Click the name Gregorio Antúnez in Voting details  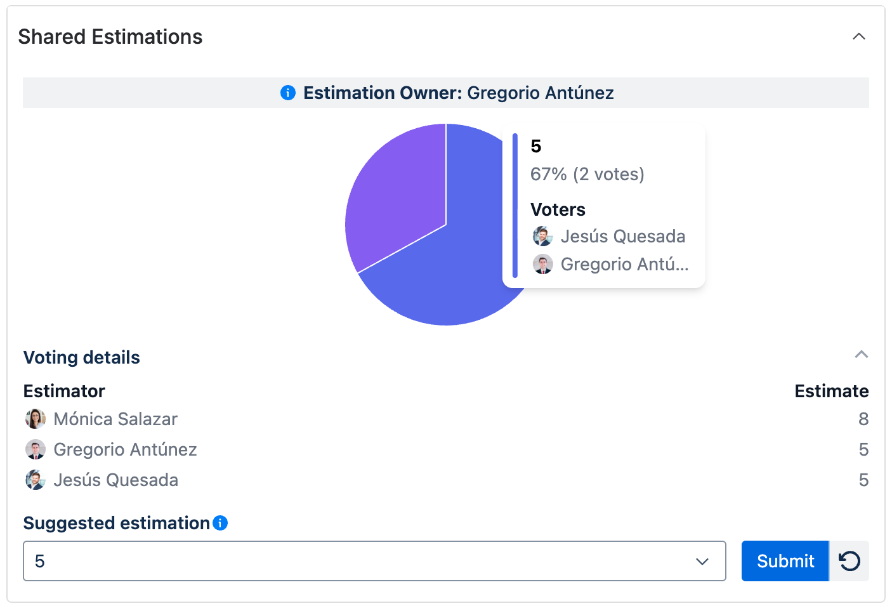[x=125, y=449]
